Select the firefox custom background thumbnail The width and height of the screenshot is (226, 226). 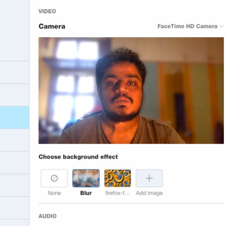tap(118, 178)
